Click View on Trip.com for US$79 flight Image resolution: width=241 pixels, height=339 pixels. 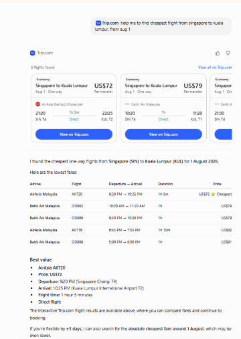163,134
